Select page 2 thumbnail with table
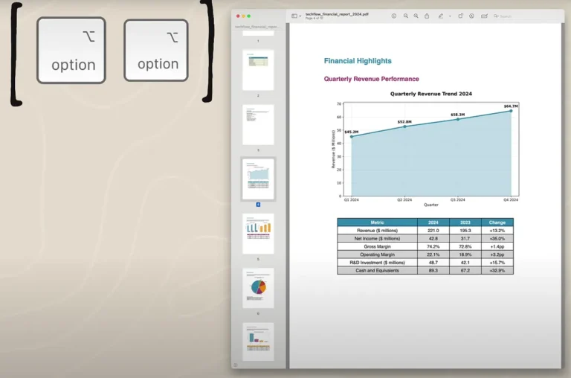The width and height of the screenshot is (571, 378). point(258,70)
